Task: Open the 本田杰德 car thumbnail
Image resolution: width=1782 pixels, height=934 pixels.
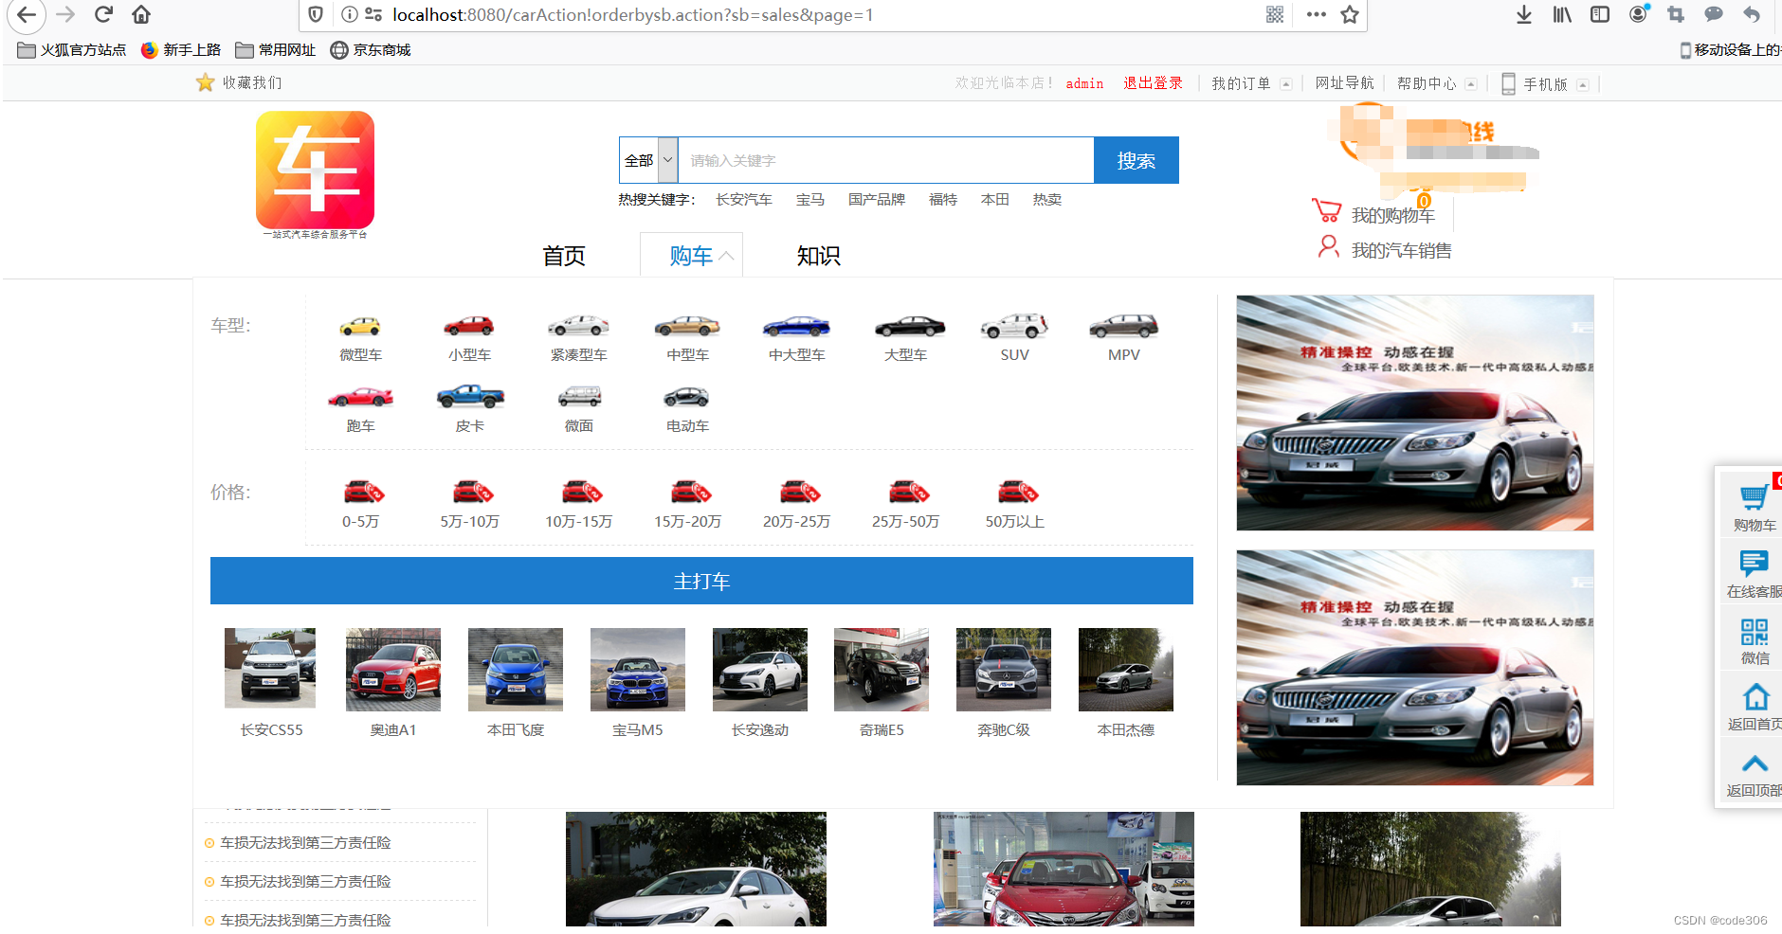Action: 1126,669
